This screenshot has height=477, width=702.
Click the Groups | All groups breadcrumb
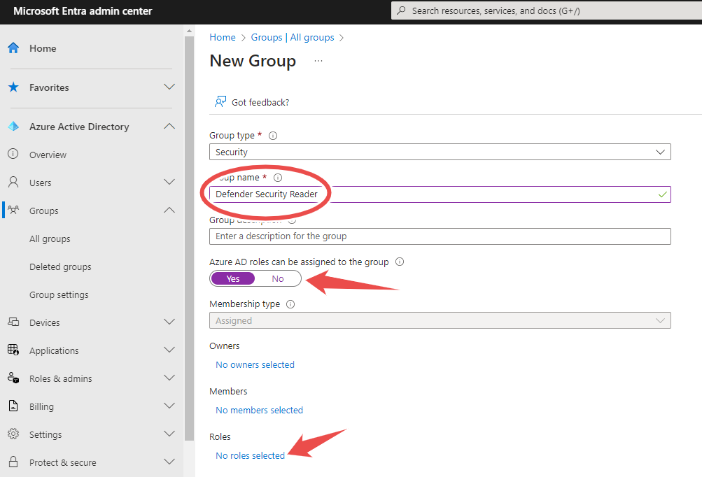[293, 37]
